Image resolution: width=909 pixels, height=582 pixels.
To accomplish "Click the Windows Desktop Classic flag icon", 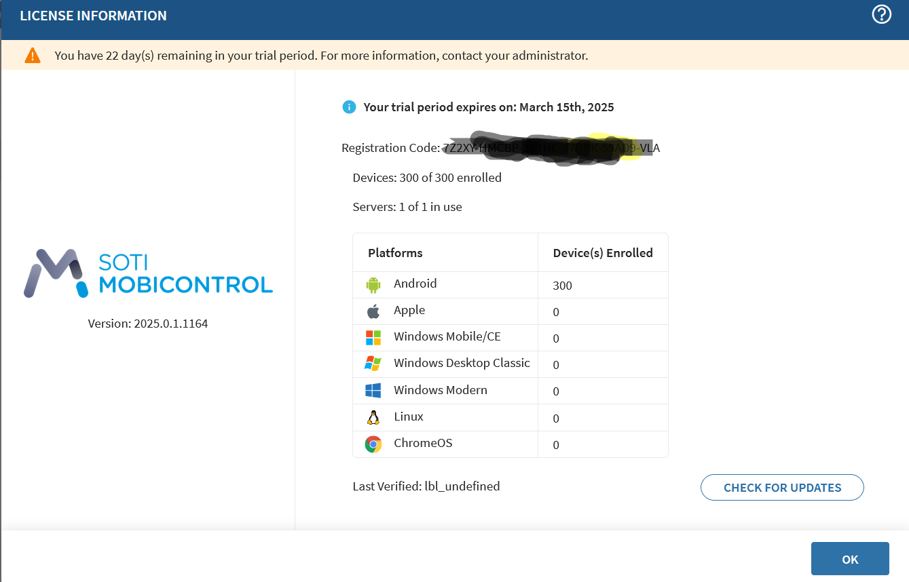I will click(373, 364).
